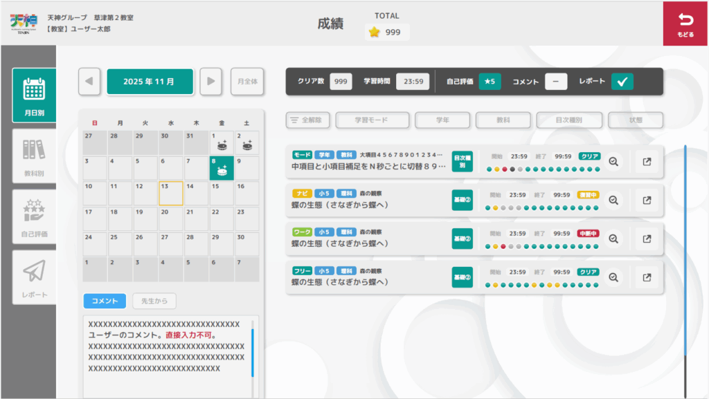
Task: Toggle the 自己評価 ★5 filter
Action: pos(490,82)
